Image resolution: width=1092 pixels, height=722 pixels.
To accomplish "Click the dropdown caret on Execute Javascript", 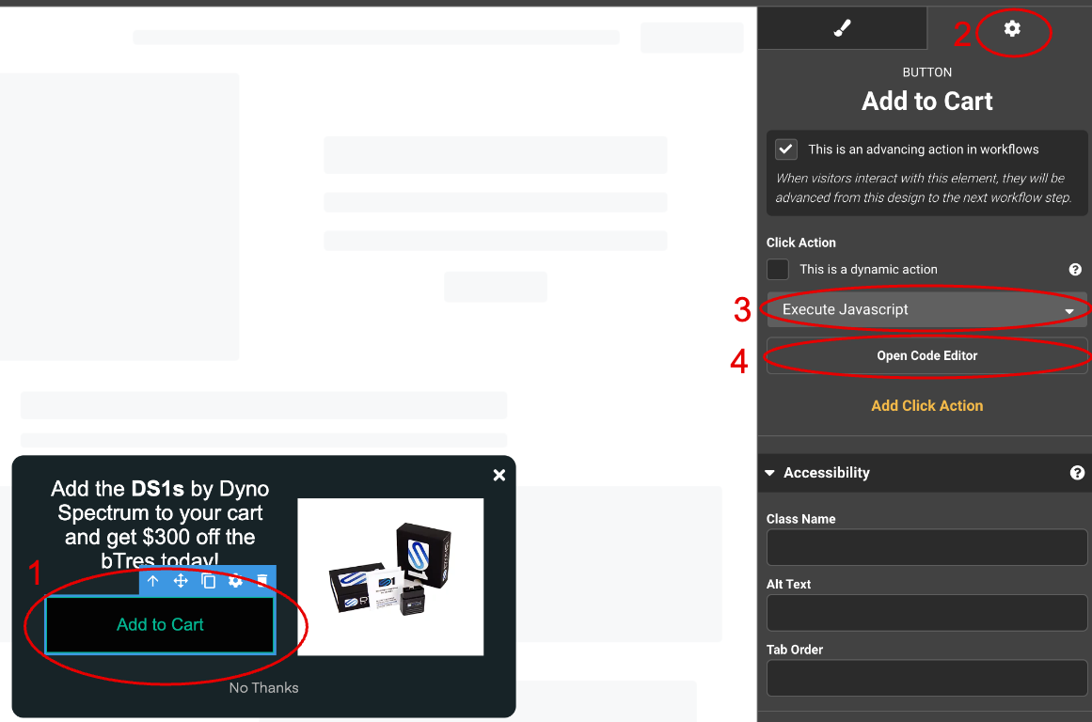I will [1069, 309].
